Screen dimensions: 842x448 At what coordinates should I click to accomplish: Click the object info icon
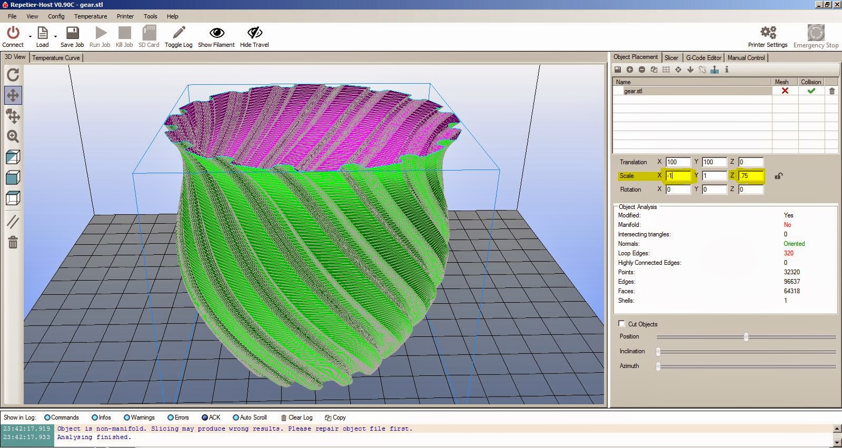(727, 69)
